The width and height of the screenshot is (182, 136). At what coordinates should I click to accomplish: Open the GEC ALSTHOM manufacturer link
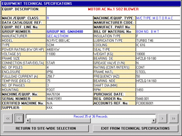(58, 36)
